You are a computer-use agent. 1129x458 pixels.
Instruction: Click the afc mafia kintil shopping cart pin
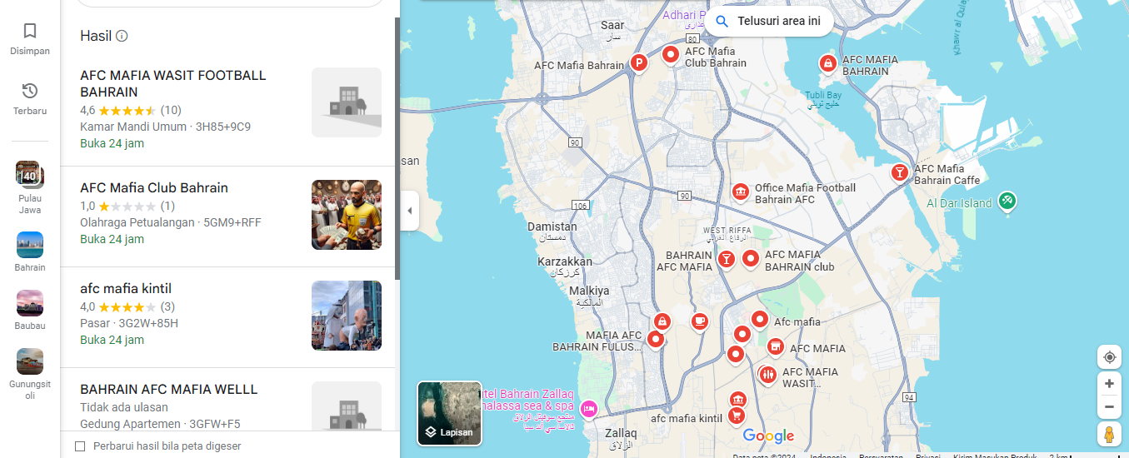(737, 416)
